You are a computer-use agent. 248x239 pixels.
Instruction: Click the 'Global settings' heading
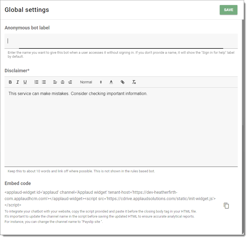point(27,10)
